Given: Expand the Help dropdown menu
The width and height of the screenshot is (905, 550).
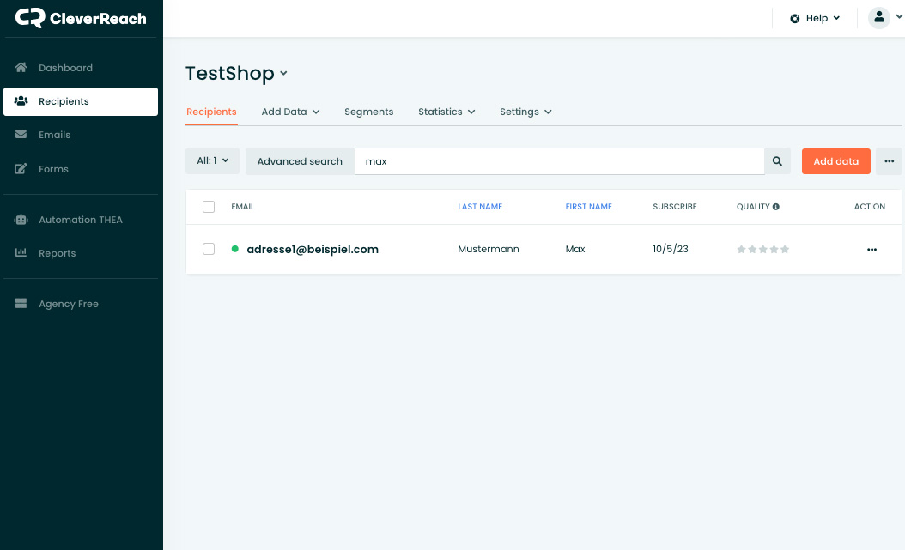Looking at the screenshot, I should tap(816, 18).
